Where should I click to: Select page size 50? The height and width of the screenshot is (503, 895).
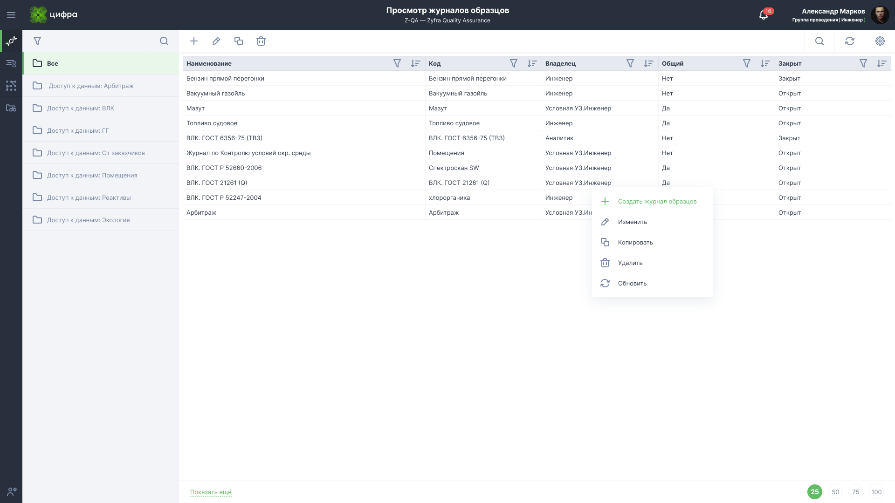click(x=835, y=492)
